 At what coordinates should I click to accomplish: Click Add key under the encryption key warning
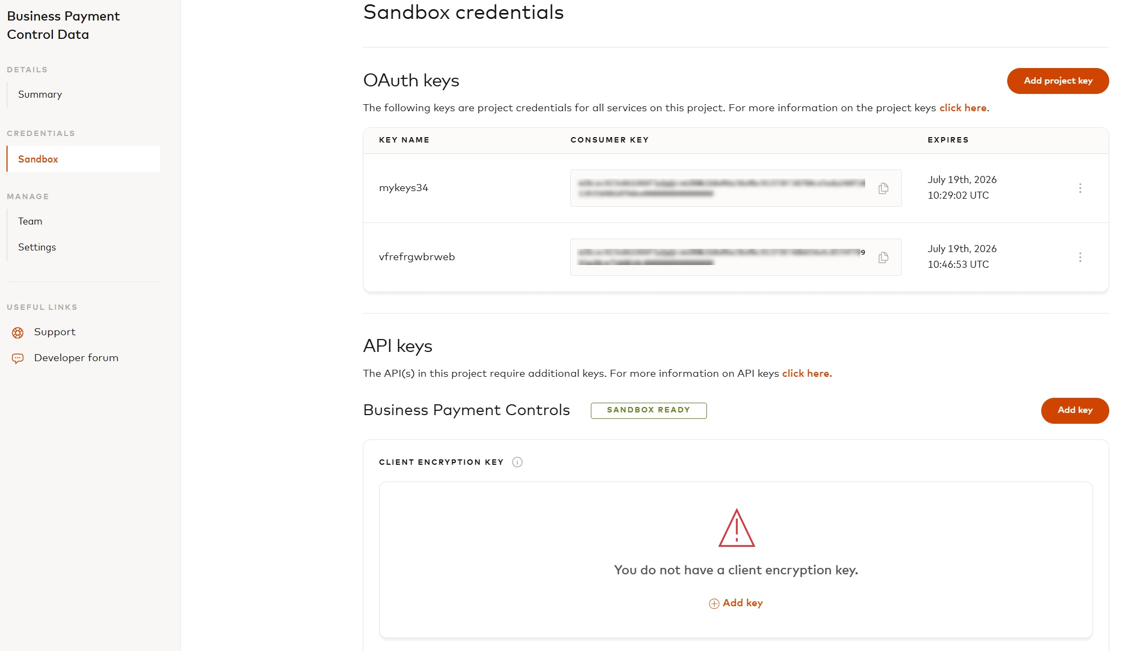click(743, 603)
